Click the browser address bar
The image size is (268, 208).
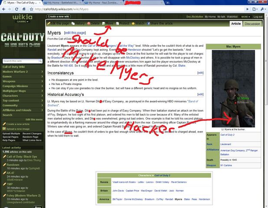[139, 9]
